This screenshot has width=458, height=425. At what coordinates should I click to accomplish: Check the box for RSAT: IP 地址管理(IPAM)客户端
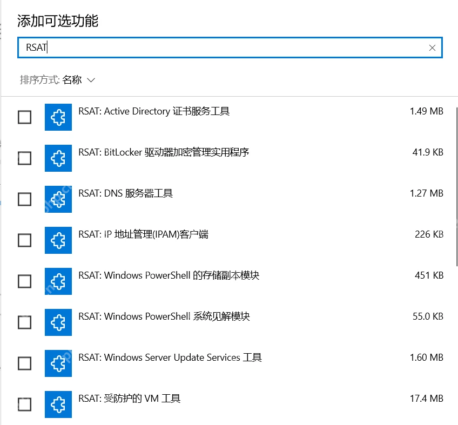click(24, 240)
